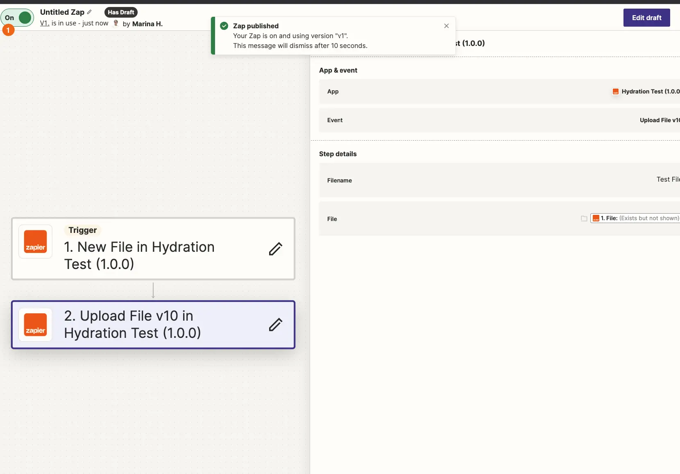Click the File field label
This screenshot has height=474, width=680.
[332, 219]
